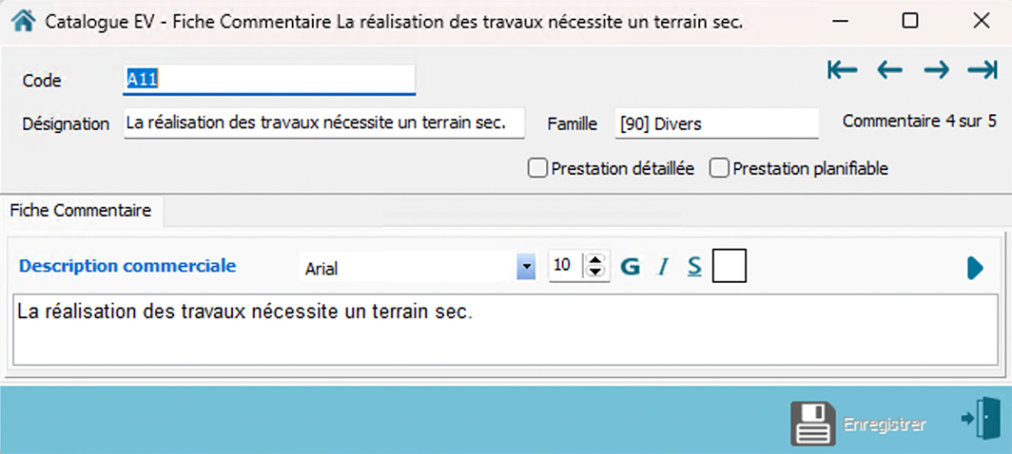This screenshot has height=454, width=1012.
Task: Open the text color swatch
Action: (x=730, y=266)
